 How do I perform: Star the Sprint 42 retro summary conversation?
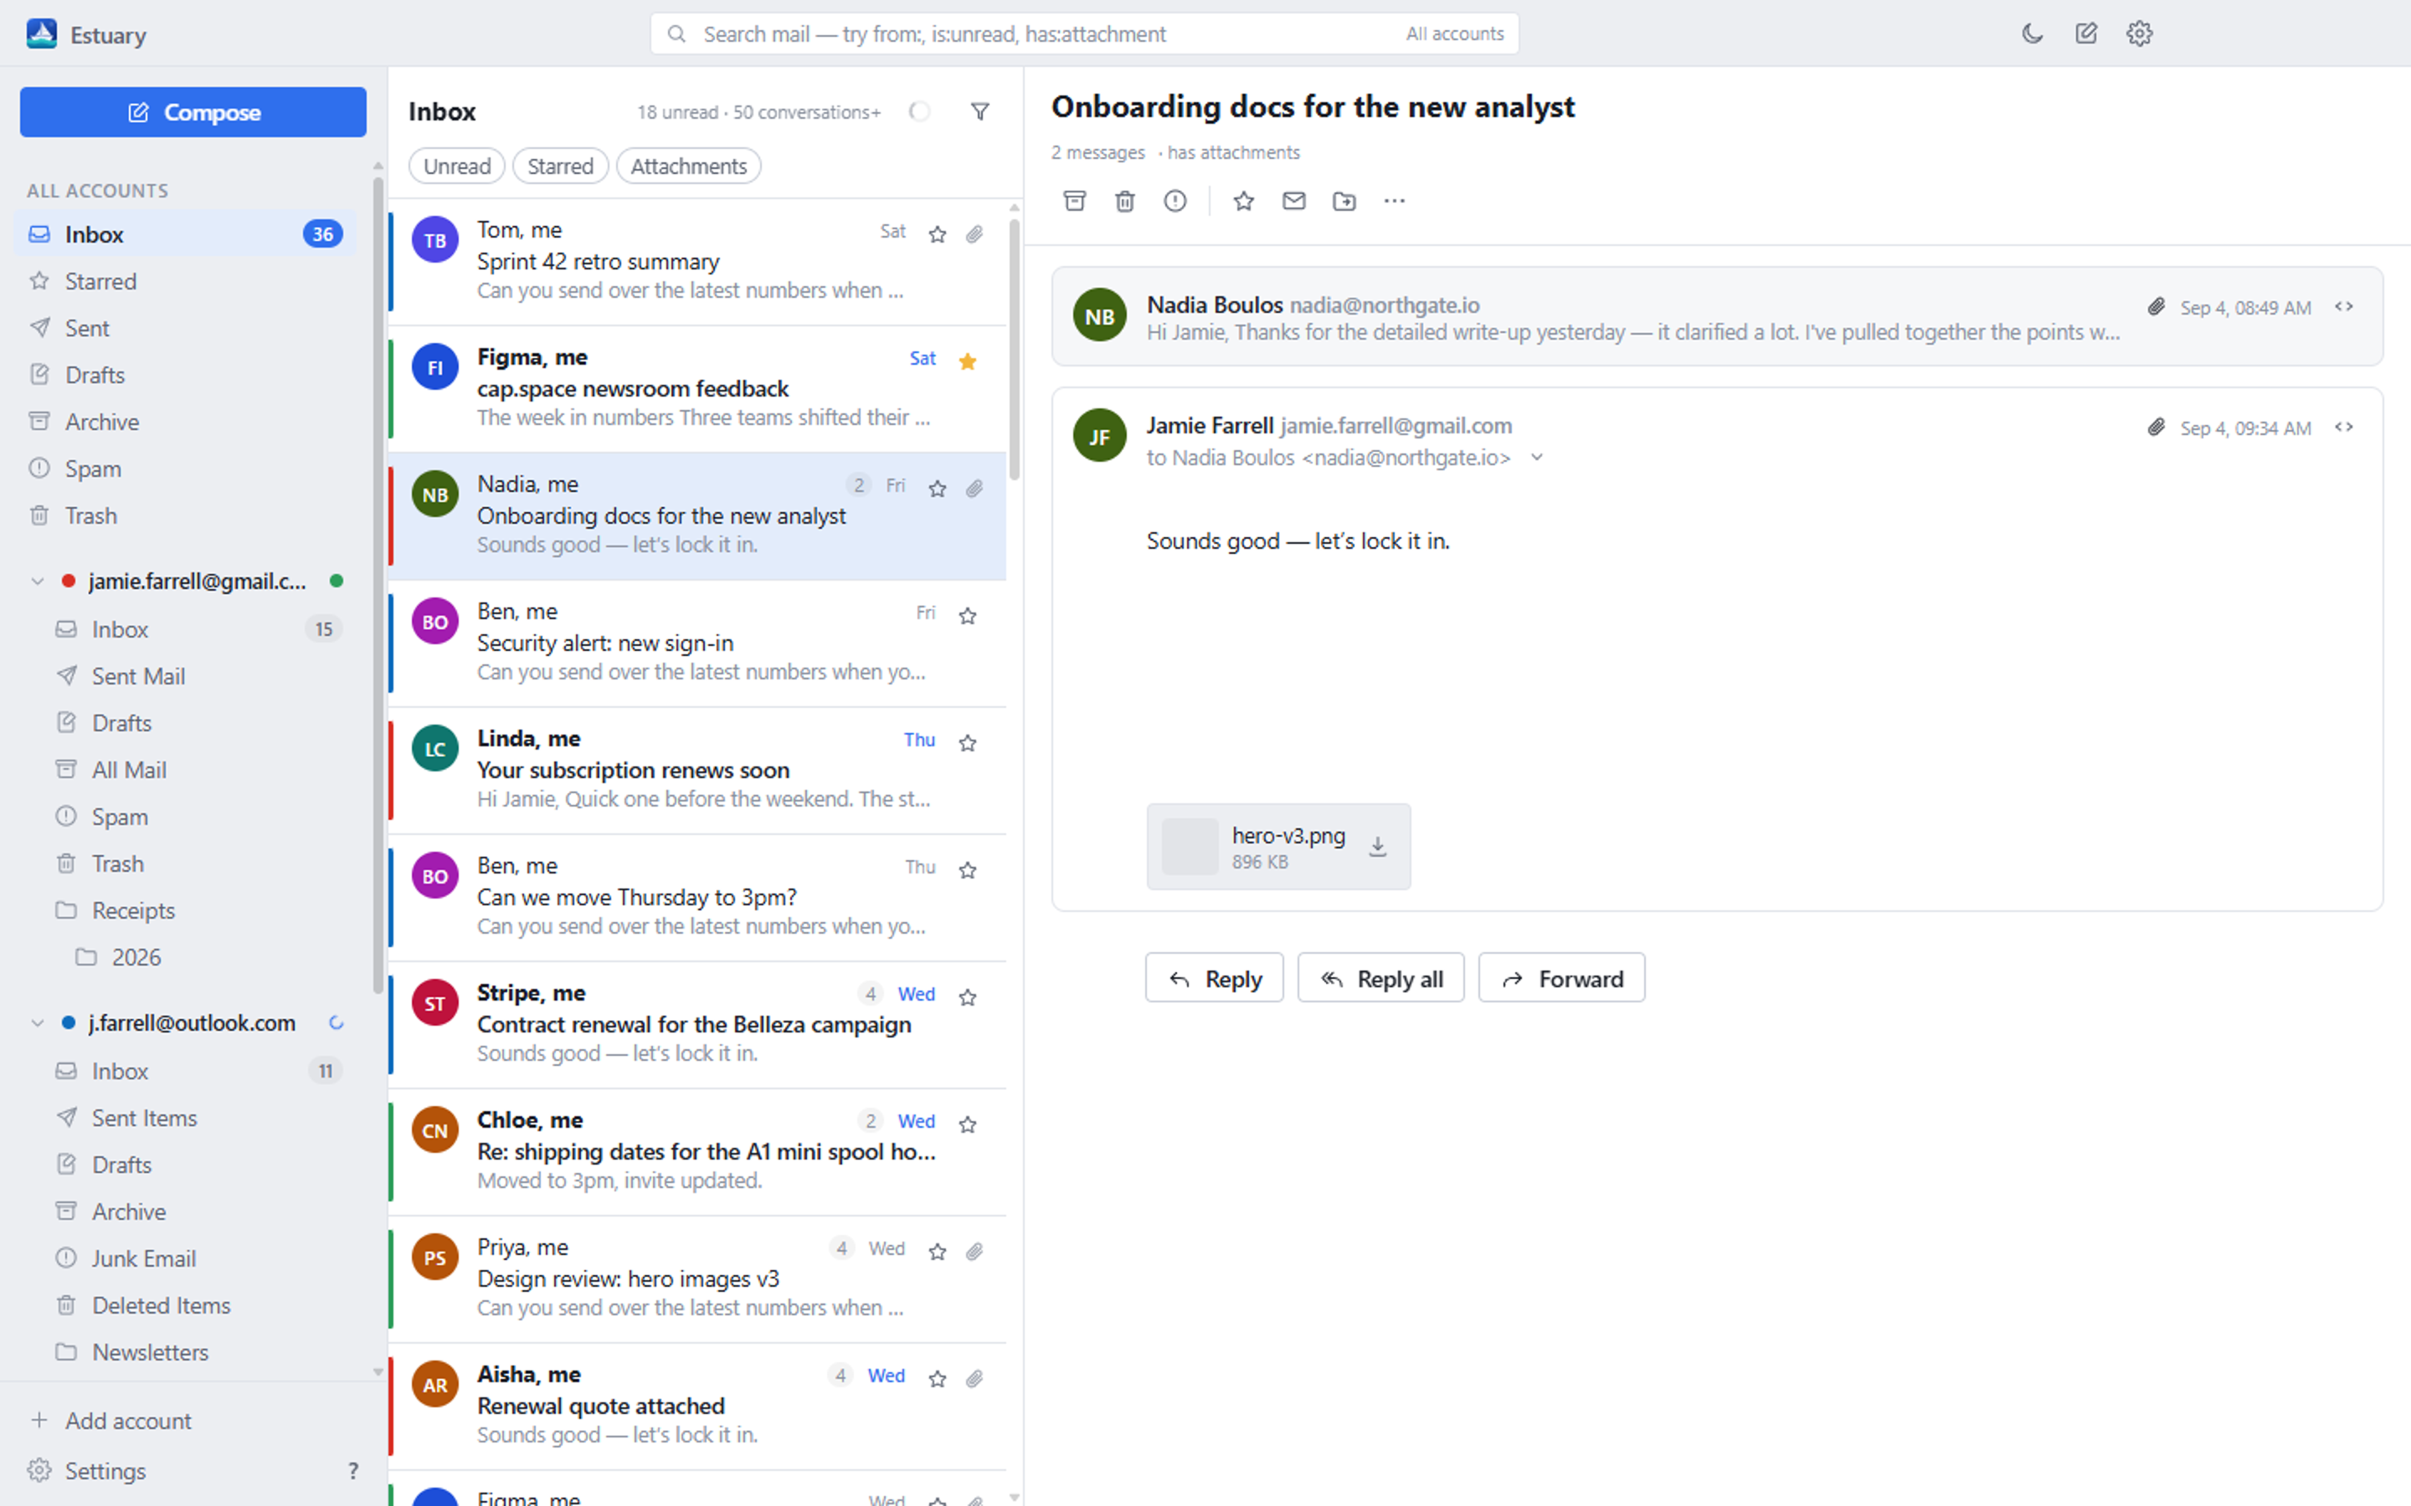point(938,234)
